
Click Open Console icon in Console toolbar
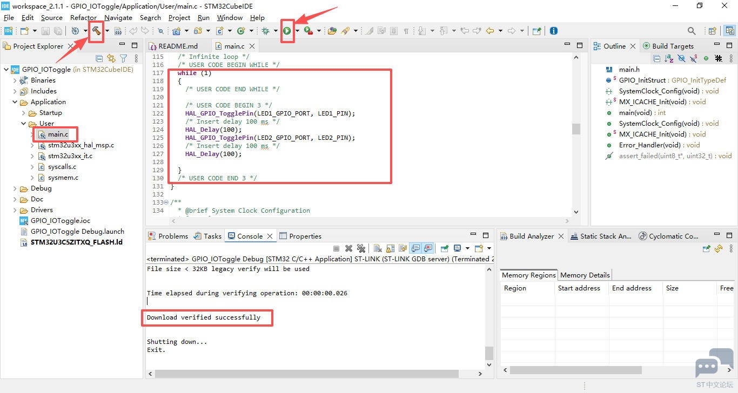click(x=478, y=248)
